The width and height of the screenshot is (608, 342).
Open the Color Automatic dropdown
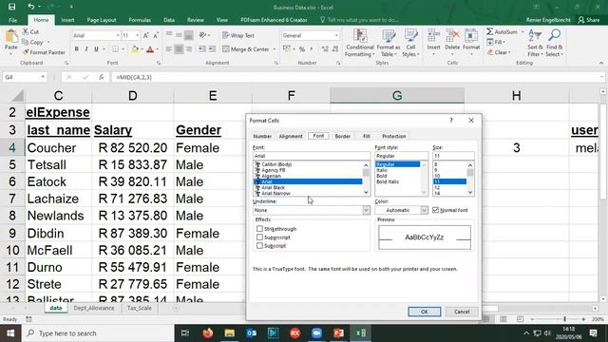click(x=425, y=210)
